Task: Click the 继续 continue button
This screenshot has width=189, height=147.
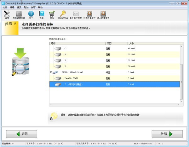Action: [x=167, y=134]
